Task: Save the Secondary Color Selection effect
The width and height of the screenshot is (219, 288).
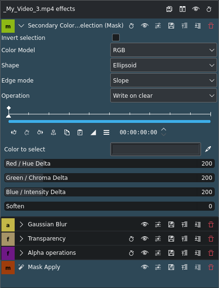Action: (171, 26)
